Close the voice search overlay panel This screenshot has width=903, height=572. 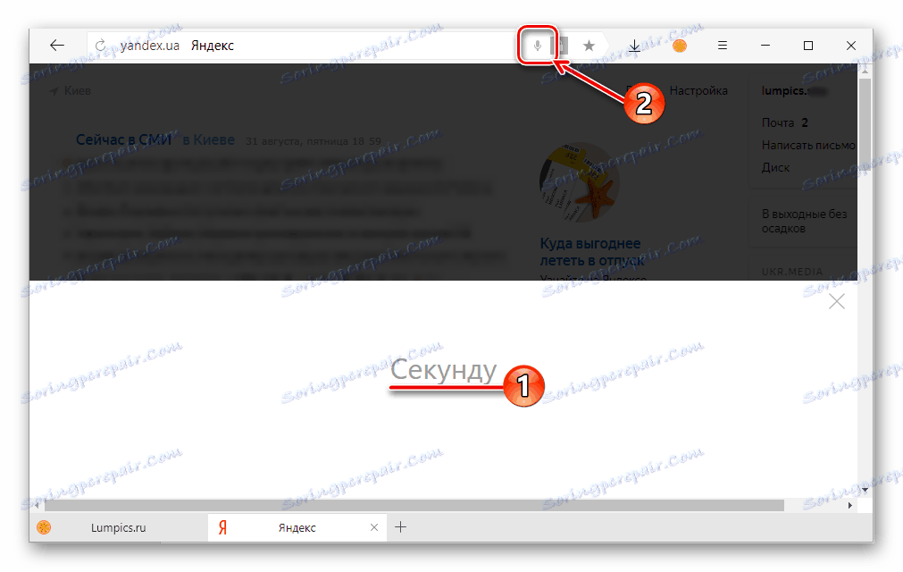click(x=836, y=301)
